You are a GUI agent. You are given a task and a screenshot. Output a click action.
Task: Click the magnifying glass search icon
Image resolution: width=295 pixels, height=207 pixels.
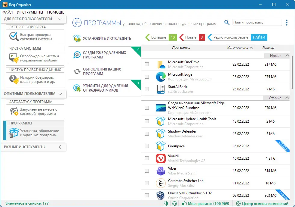point(227,23)
